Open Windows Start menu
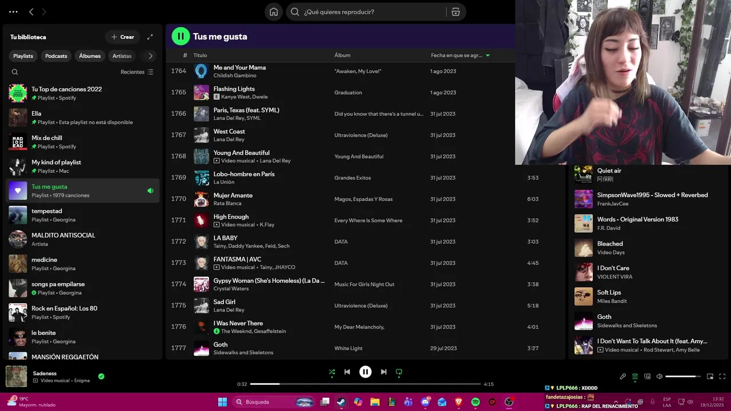This screenshot has height=411, width=731. 222,402
